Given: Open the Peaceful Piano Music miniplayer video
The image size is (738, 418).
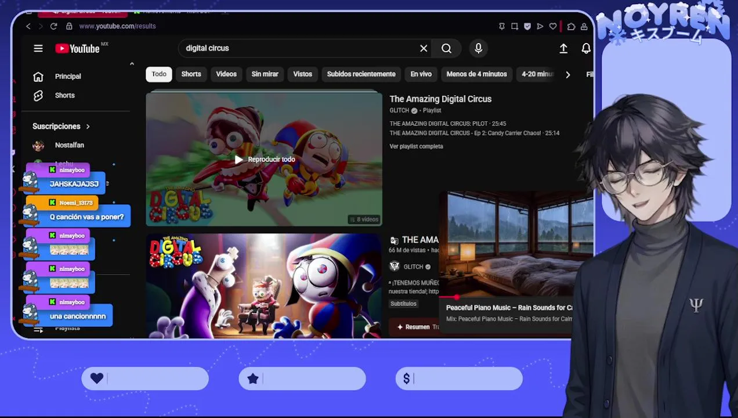Looking at the screenshot, I should pyautogui.click(x=517, y=244).
